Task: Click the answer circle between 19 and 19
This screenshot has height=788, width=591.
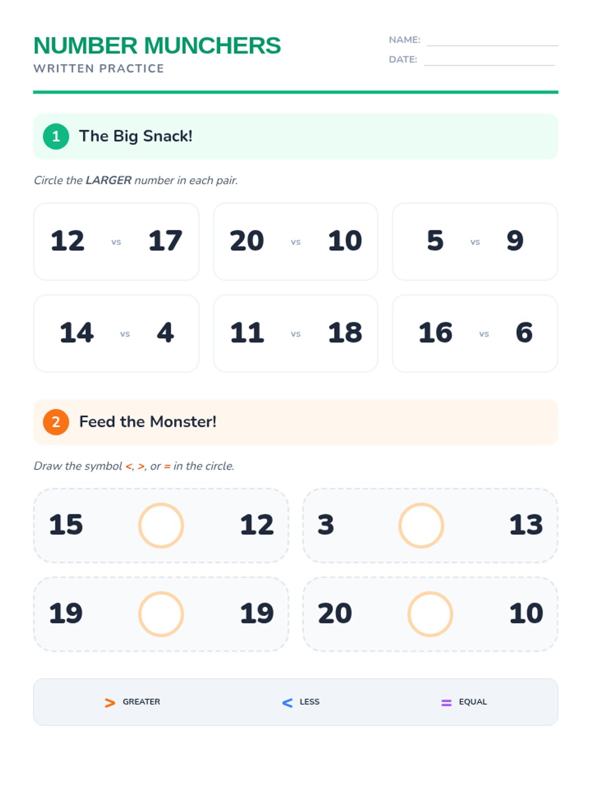Action: click(161, 614)
